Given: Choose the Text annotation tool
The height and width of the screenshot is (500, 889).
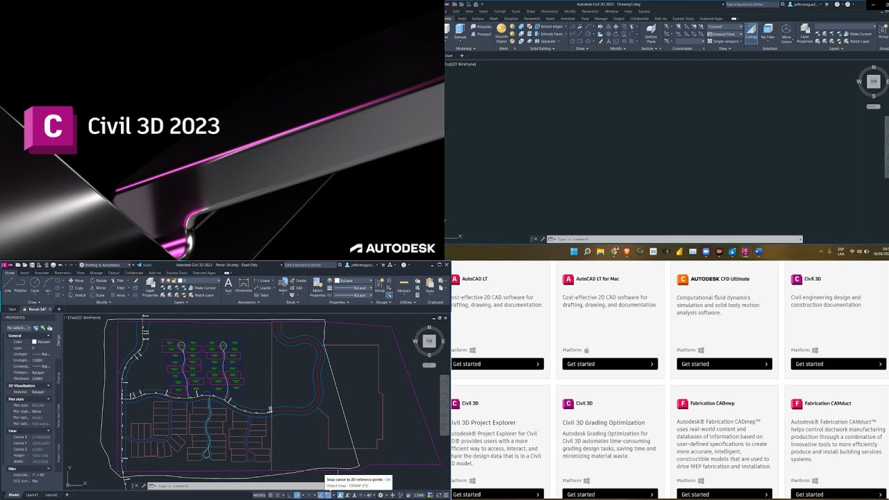Looking at the screenshot, I should tap(229, 285).
